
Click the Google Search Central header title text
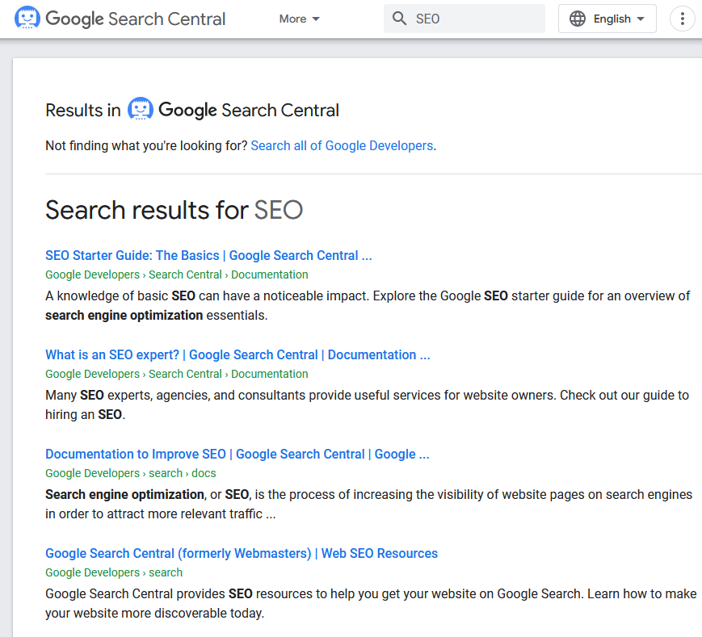point(136,19)
